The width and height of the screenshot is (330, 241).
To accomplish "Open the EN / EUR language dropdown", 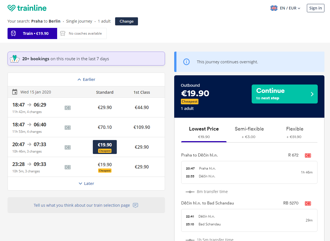I will [290, 8].
